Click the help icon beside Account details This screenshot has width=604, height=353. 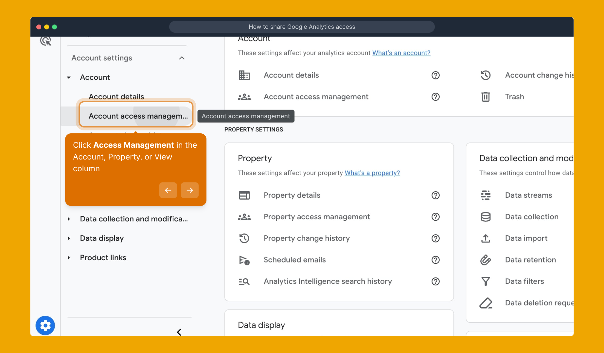pyautogui.click(x=435, y=75)
